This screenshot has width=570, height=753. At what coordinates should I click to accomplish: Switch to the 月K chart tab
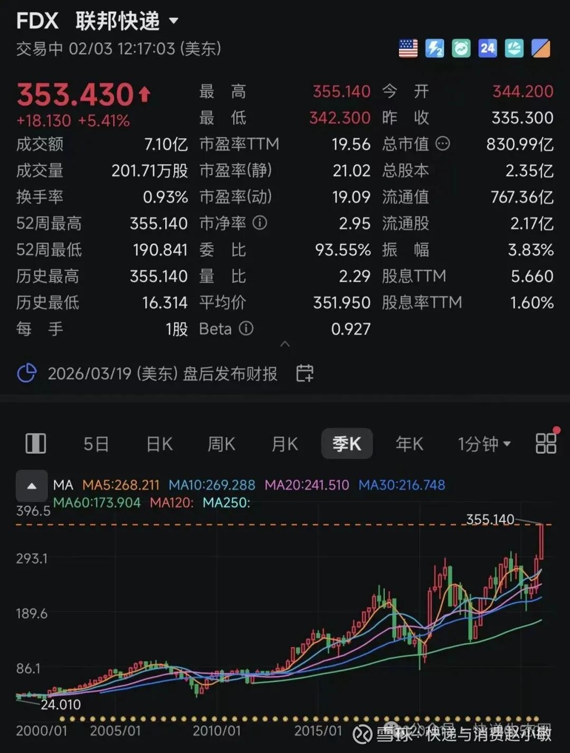tap(284, 444)
